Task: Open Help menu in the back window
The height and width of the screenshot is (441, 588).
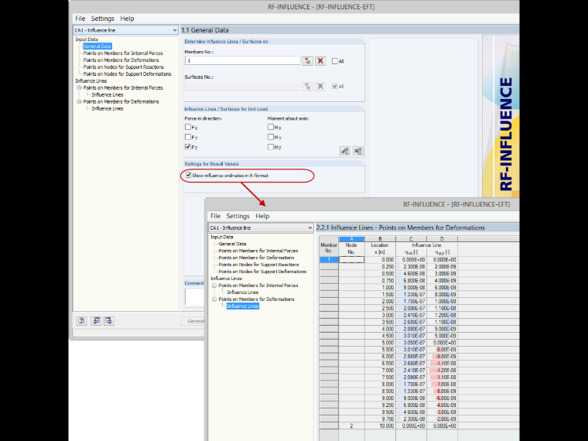Action: (x=127, y=19)
